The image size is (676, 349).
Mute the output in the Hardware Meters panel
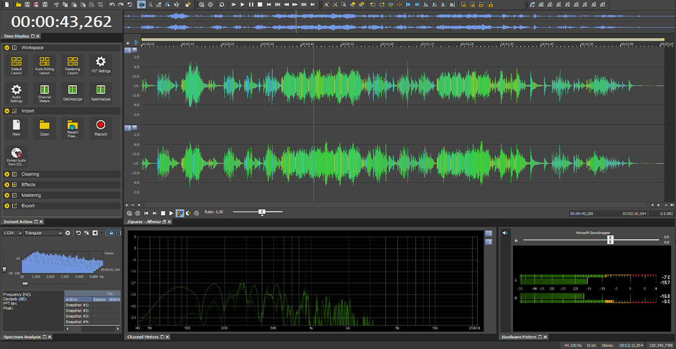click(x=504, y=233)
